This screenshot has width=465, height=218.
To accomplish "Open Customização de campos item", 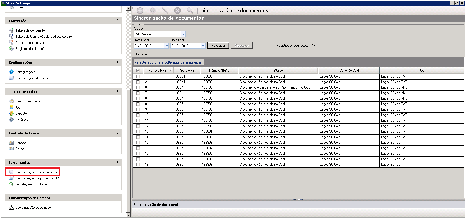I will point(33,208).
